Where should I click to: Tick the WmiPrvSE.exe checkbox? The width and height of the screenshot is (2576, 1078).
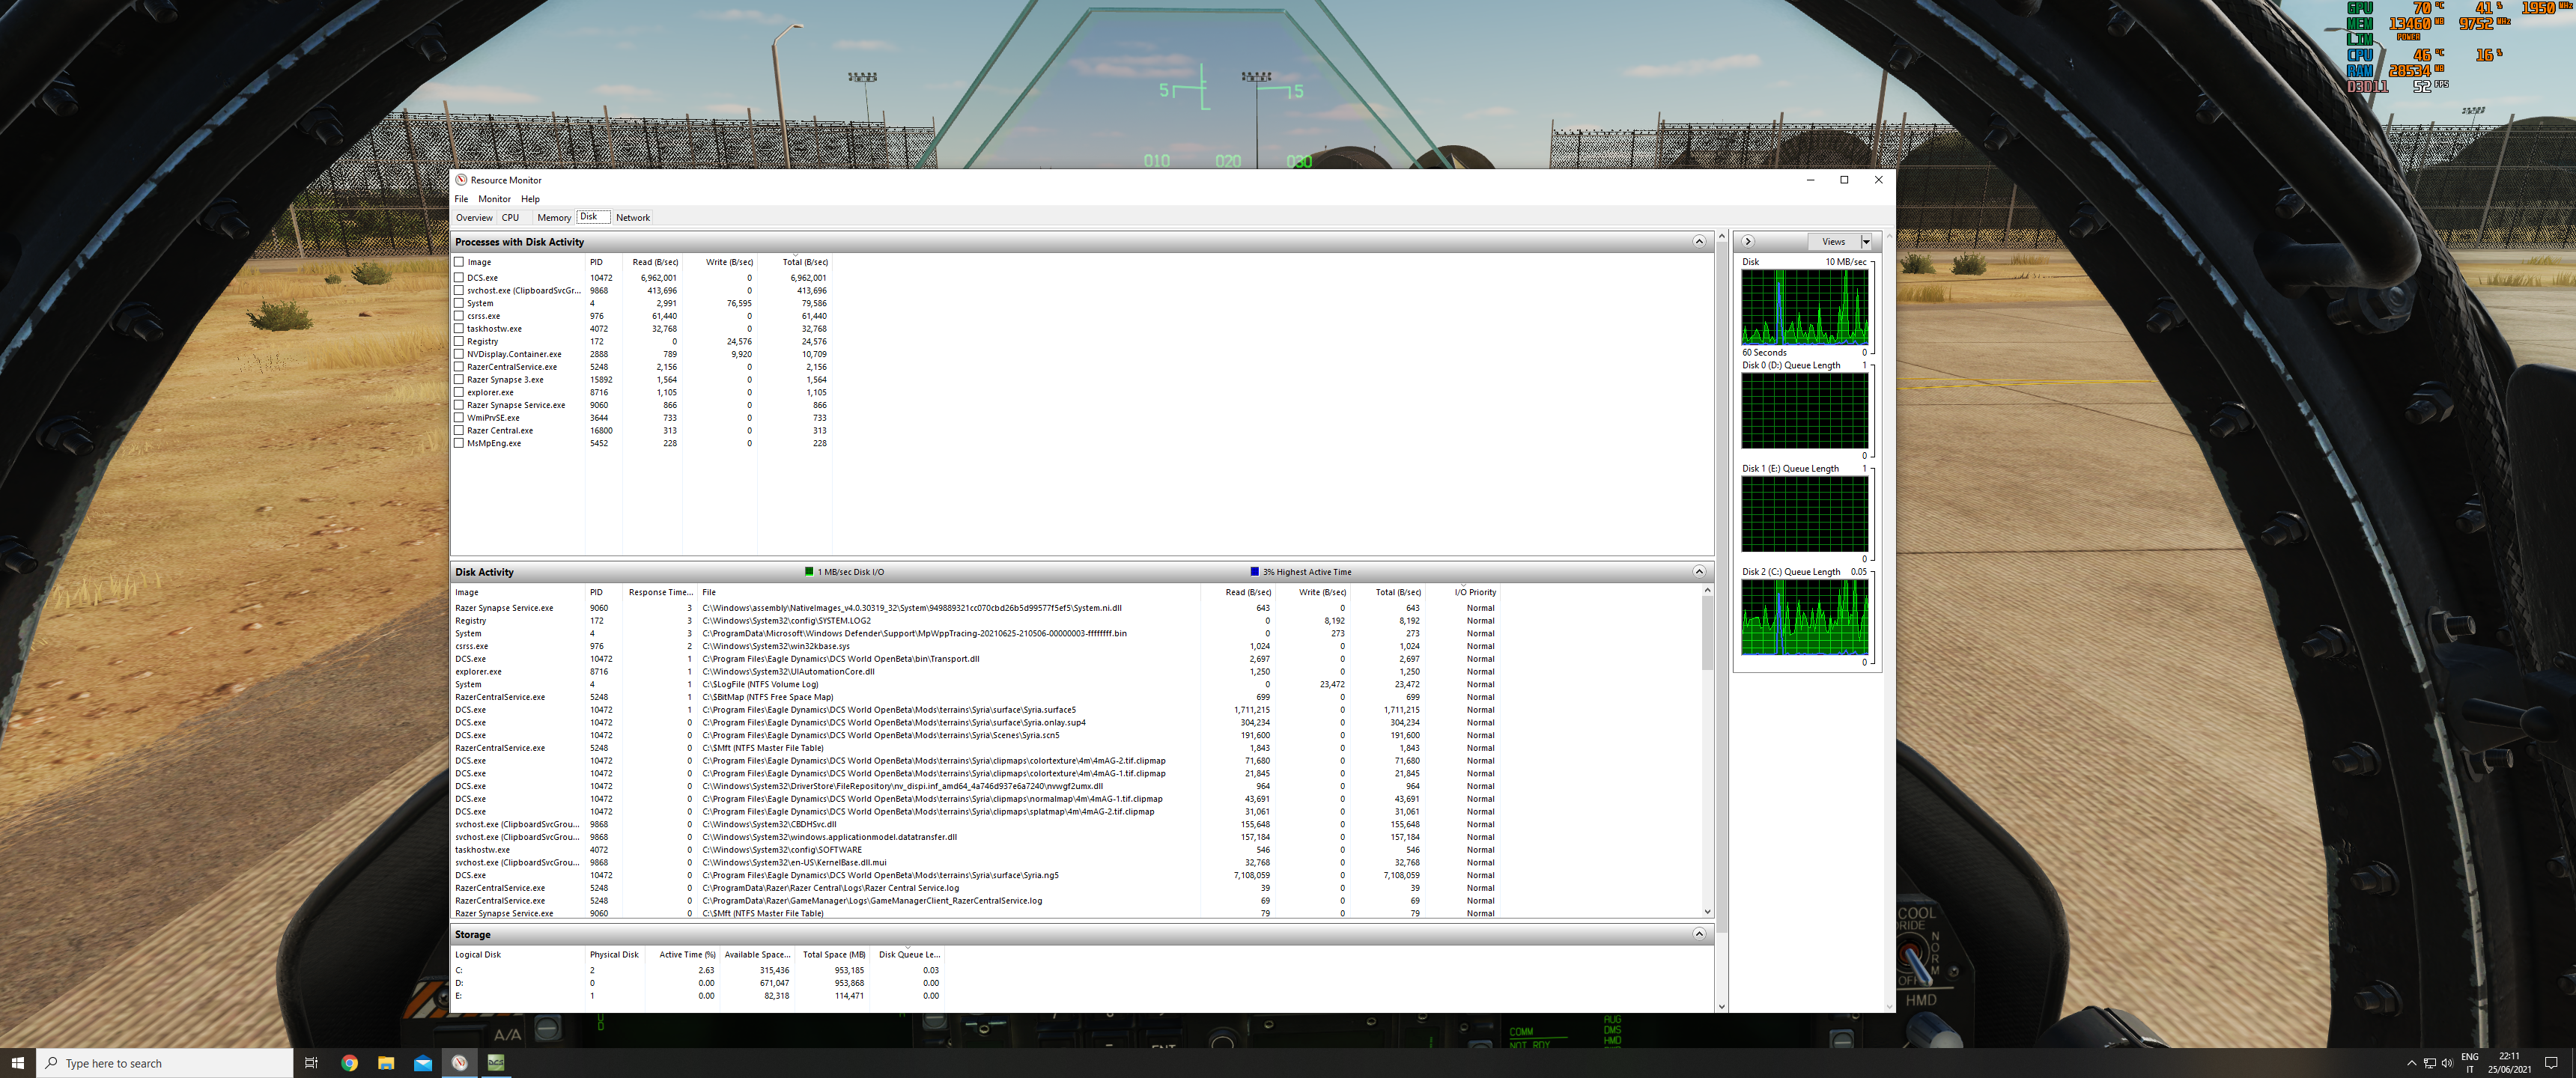coord(459,417)
